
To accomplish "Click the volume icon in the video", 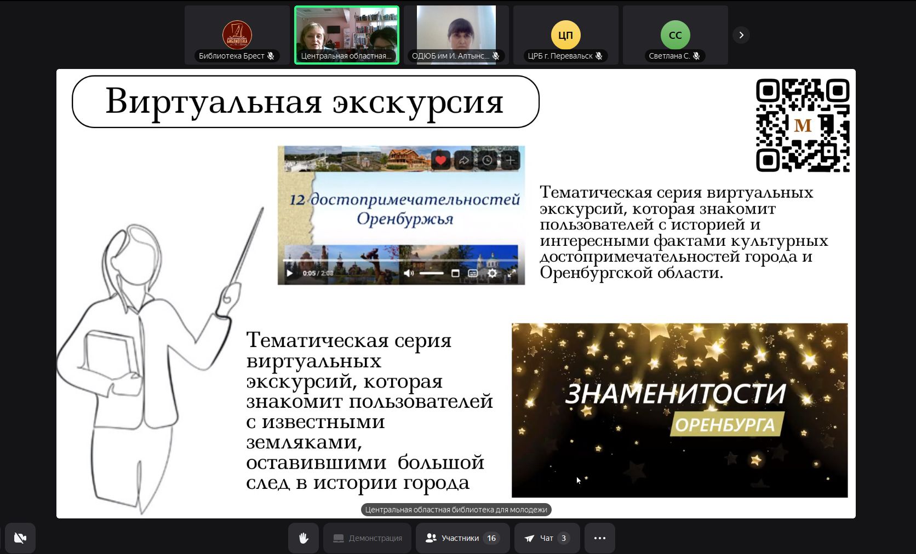I will (x=409, y=273).
